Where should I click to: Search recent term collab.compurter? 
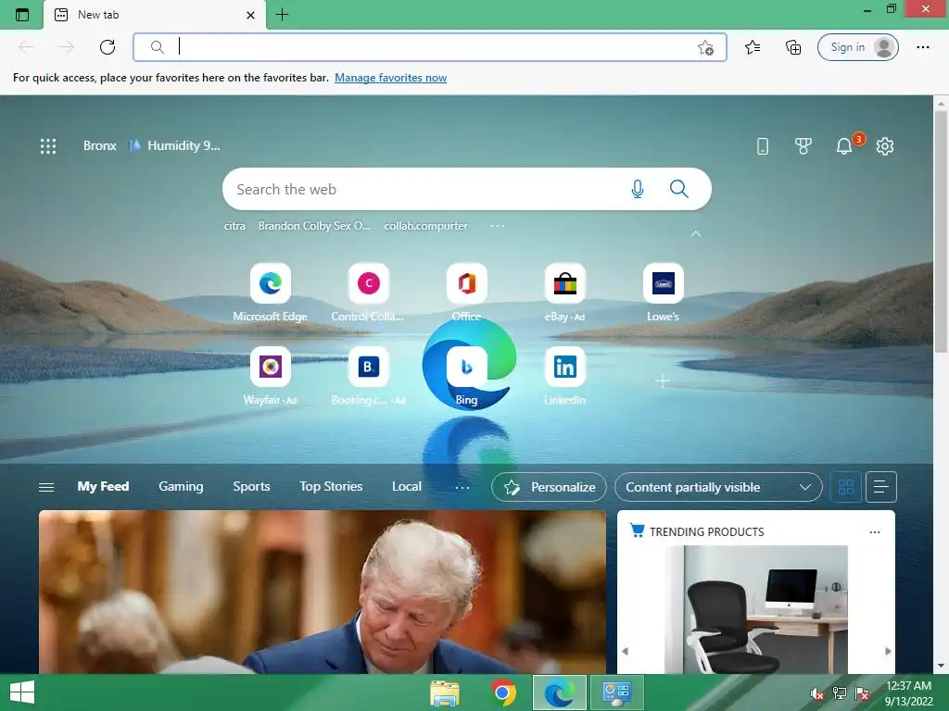click(x=425, y=226)
